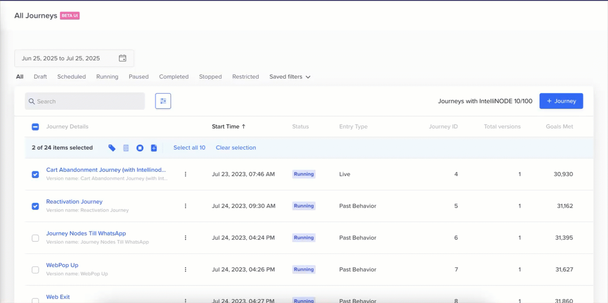608x303 pixels.
Task: Switch to the All tab
Action: tap(20, 77)
